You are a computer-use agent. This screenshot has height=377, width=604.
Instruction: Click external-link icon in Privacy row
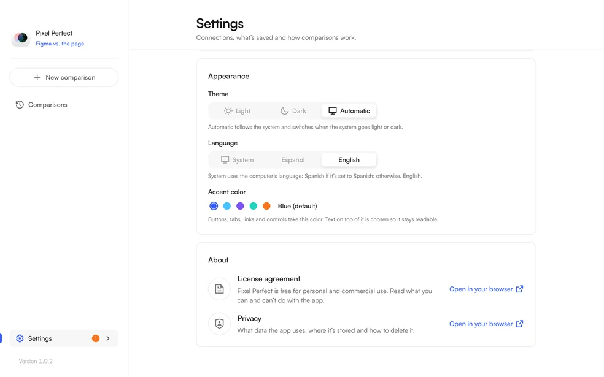519,324
